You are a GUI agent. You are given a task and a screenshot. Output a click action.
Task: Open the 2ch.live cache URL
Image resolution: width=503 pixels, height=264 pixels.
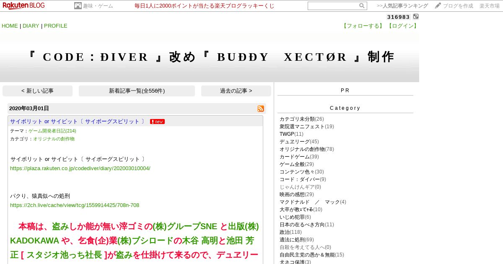(75, 205)
